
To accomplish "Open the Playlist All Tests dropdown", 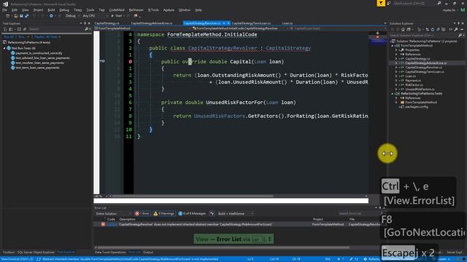I will (x=47, y=37).
